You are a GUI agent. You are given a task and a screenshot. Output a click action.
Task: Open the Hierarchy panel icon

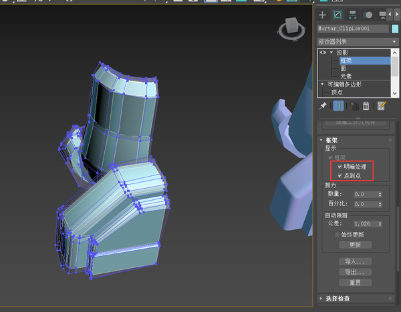(353, 15)
